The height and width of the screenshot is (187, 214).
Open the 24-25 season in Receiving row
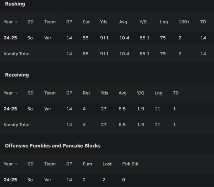(10, 109)
